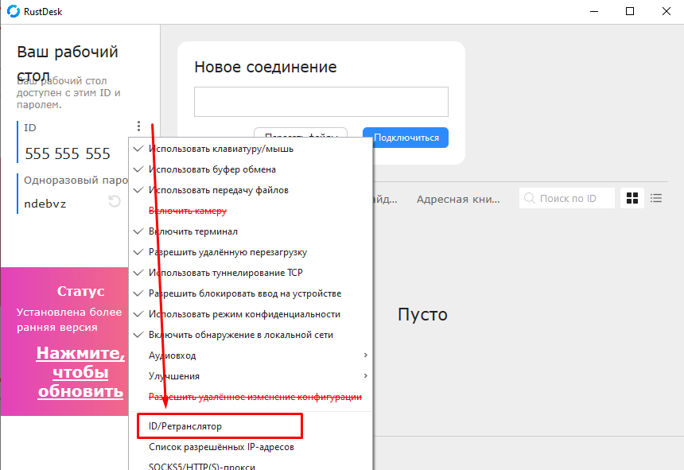This screenshot has width=684, height=470.
Task: Click the 'Пусто' placeholder text
Action: click(422, 314)
